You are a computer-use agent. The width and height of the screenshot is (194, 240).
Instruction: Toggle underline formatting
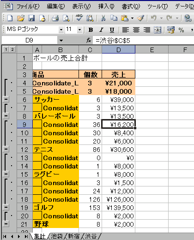click(x=112, y=30)
